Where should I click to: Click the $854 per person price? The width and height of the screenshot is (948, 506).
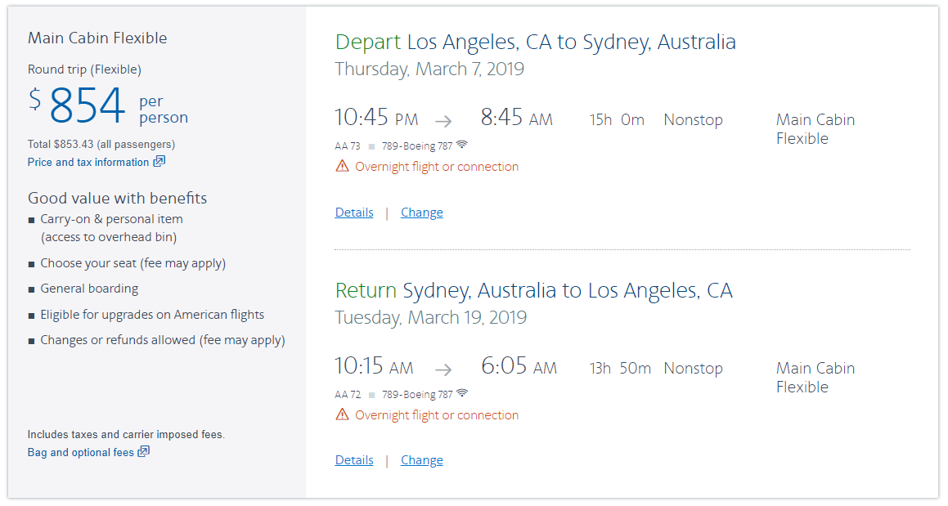pyautogui.click(x=88, y=105)
